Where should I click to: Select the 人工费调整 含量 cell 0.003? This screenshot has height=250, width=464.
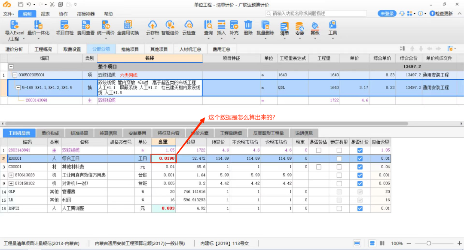(163, 208)
